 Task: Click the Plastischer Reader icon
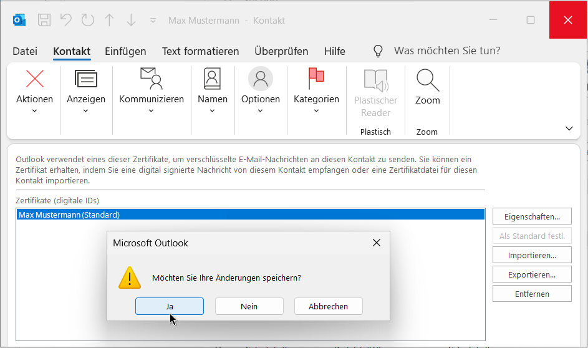click(x=376, y=80)
